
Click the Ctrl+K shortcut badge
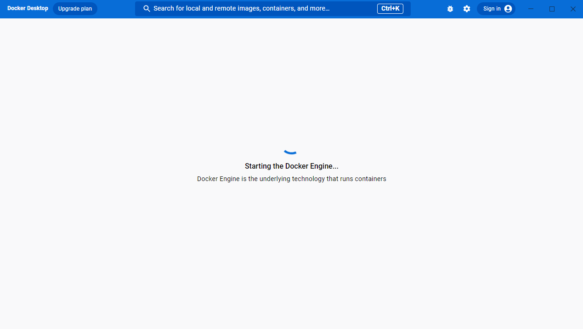pyautogui.click(x=391, y=9)
